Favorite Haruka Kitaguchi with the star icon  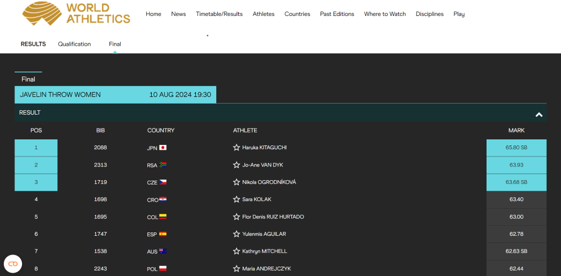tap(237, 148)
